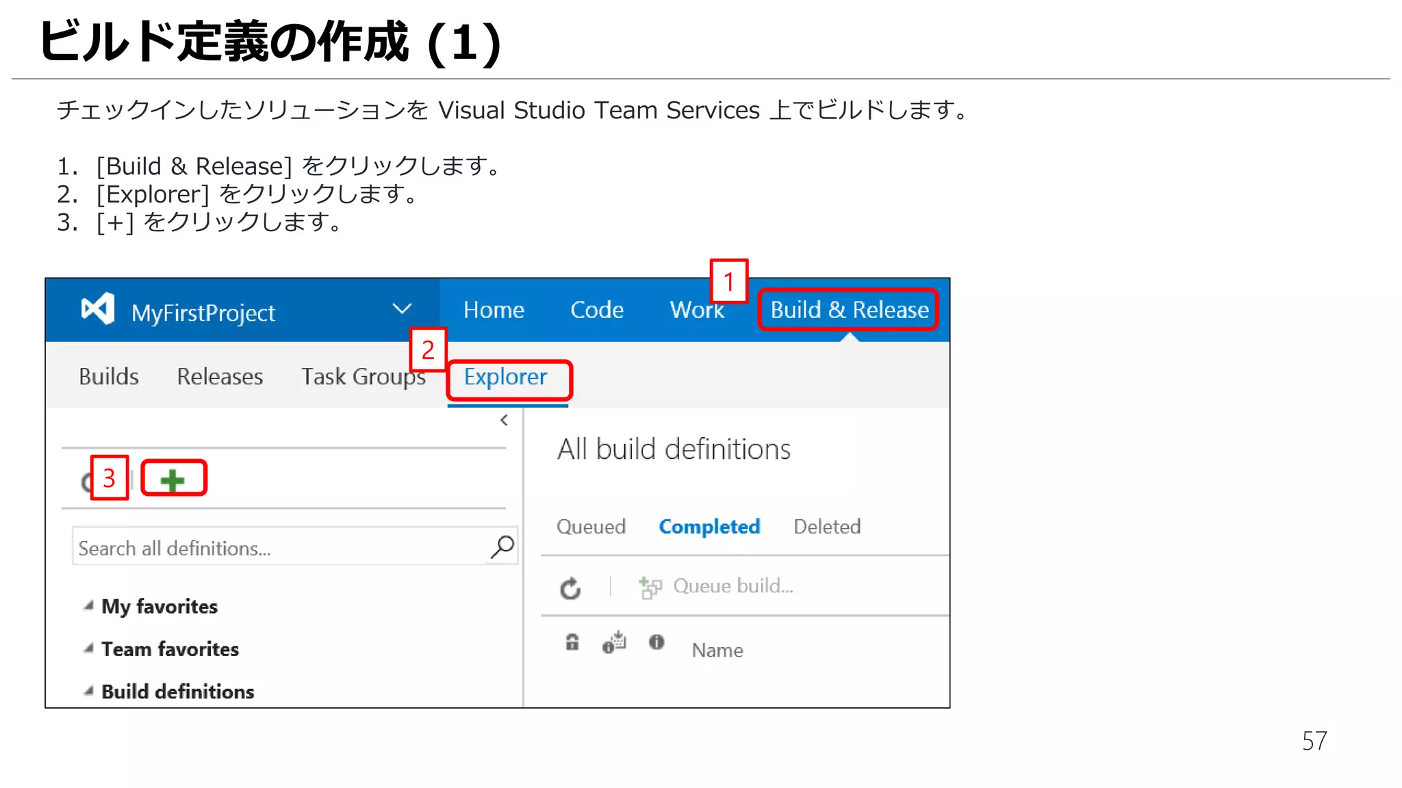
Task: Switch to the Builds tab
Action: pos(109,377)
